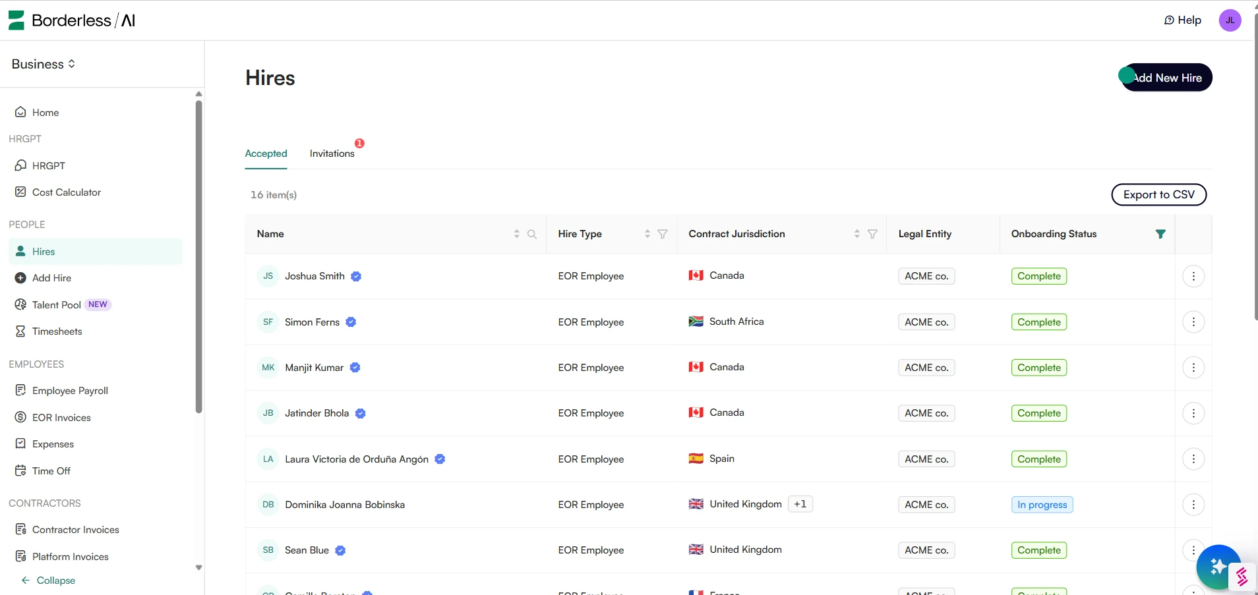
Task: Open Help in the top bar
Action: [1183, 20]
